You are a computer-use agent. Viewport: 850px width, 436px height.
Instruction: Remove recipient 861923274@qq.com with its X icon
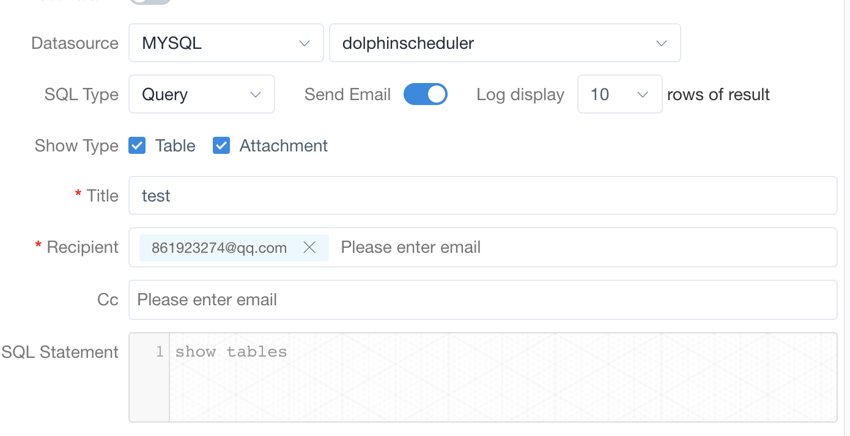click(x=309, y=247)
